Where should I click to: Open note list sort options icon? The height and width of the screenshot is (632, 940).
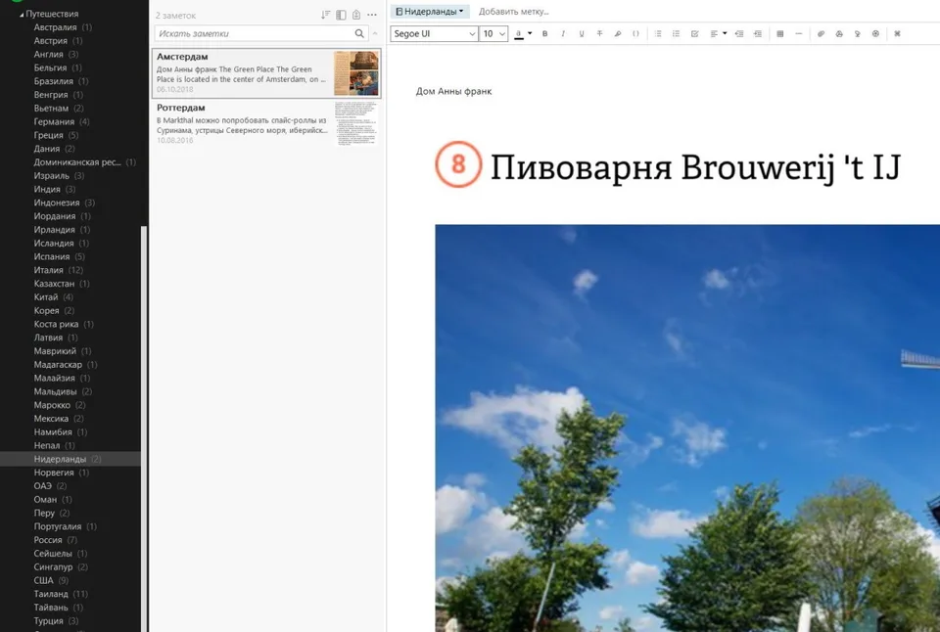pos(325,15)
